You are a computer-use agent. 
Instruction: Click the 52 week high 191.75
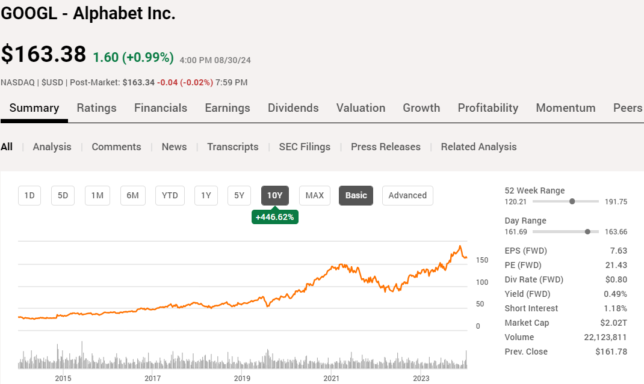[616, 202]
